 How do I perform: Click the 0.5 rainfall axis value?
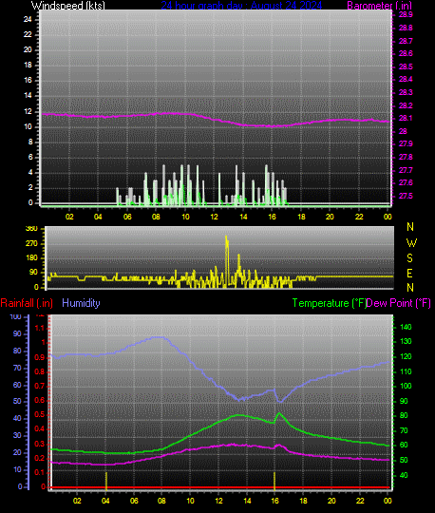(x=40, y=415)
